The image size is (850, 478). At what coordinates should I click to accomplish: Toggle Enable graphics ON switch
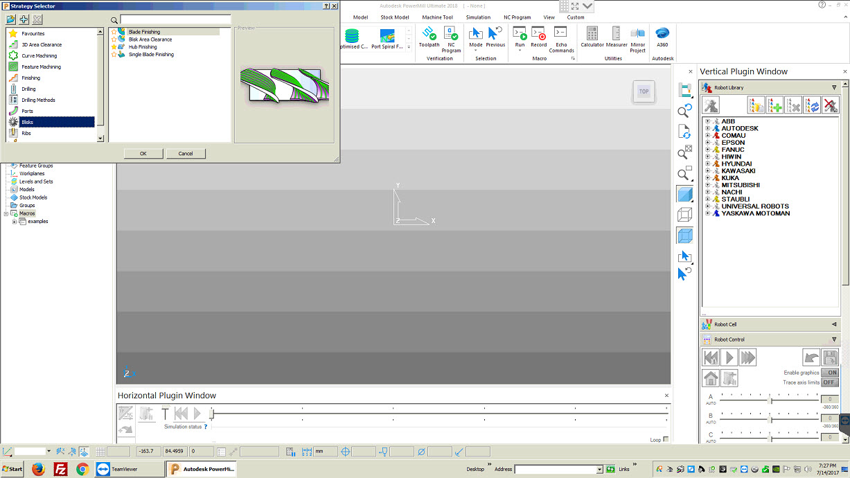coord(829,373)
